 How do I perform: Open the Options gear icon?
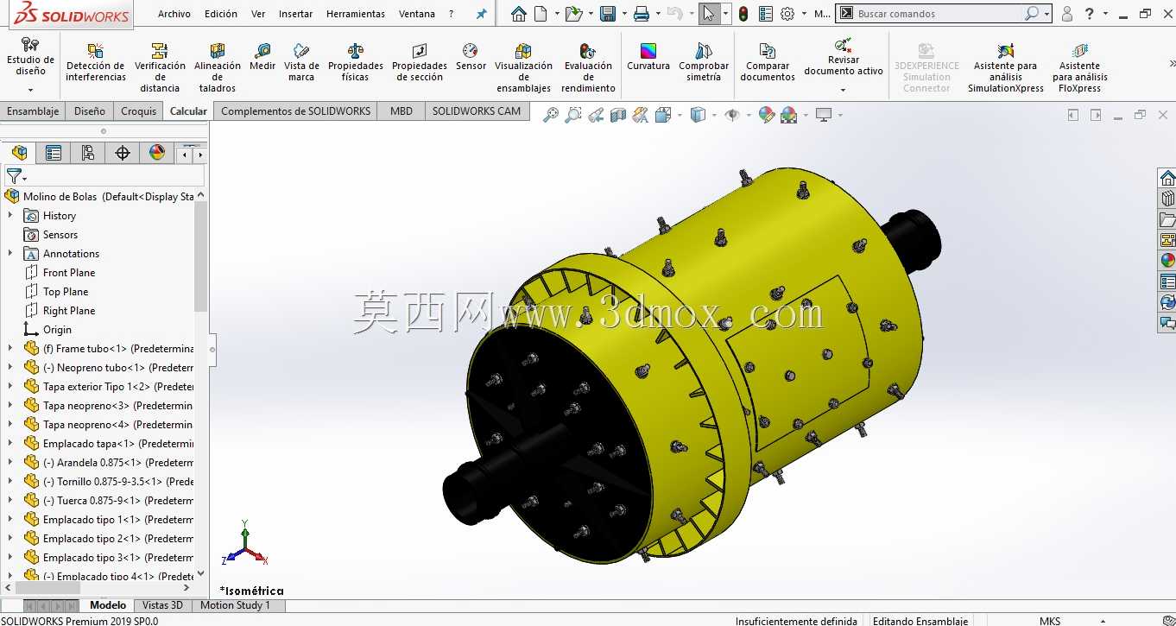[x=787, y=14]
